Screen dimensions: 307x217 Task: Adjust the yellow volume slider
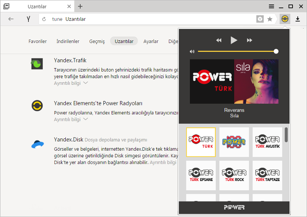pyautogui.click(x=238, y=51)
